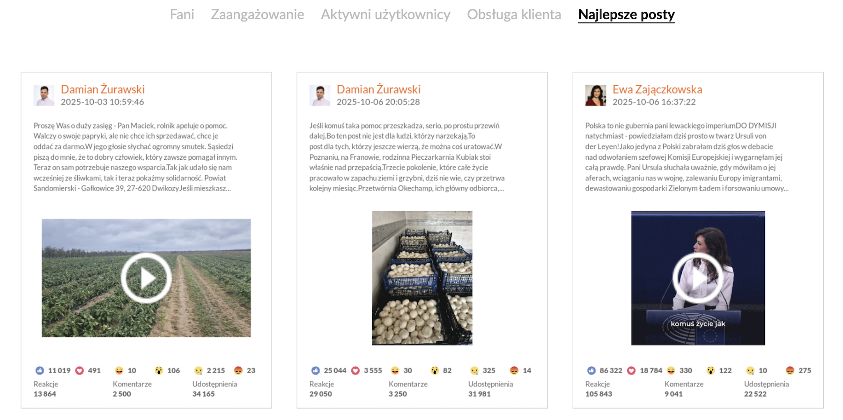Click sad emoji on mushroom post
Screen dimensions: 843x420
474,370
